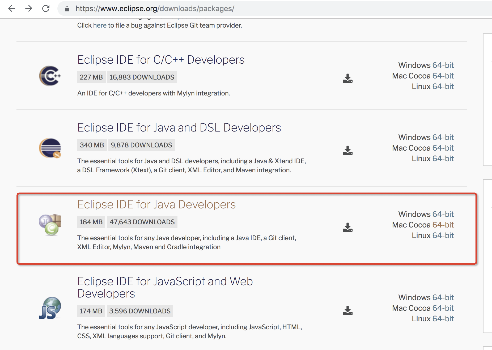The image size is (492, 350).
Task: Click the Java and DSL package logo icon
Action: click(50, 148)
